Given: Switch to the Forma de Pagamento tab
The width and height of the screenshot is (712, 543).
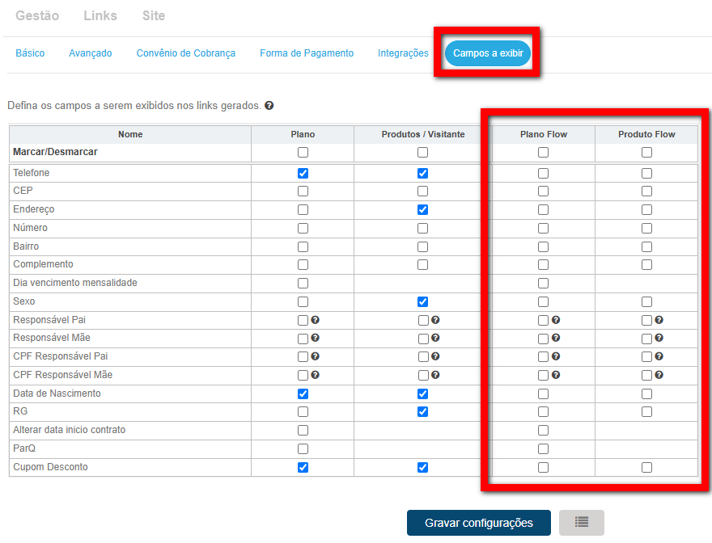Looking at the screenshot, I should (x=307, y=53).
